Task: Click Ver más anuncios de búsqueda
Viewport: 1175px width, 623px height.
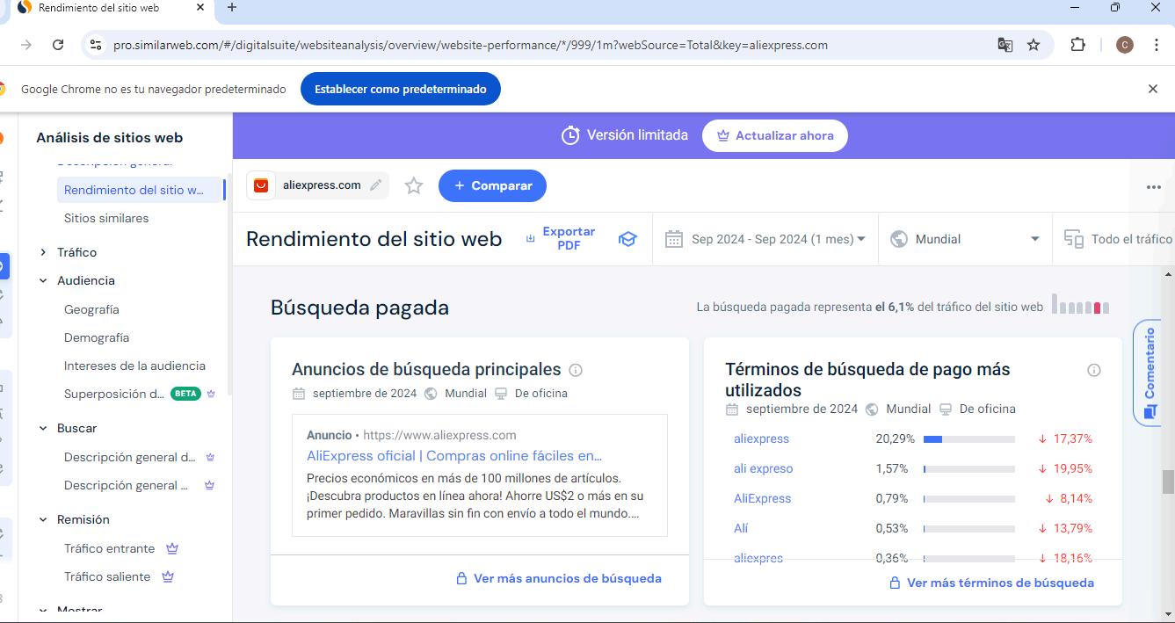Action: click(x=559, y=578)
